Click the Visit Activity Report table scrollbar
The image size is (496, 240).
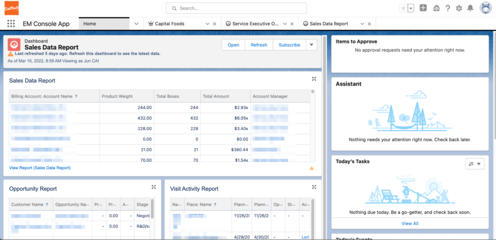pyautogui.click(x=313, y=219)
